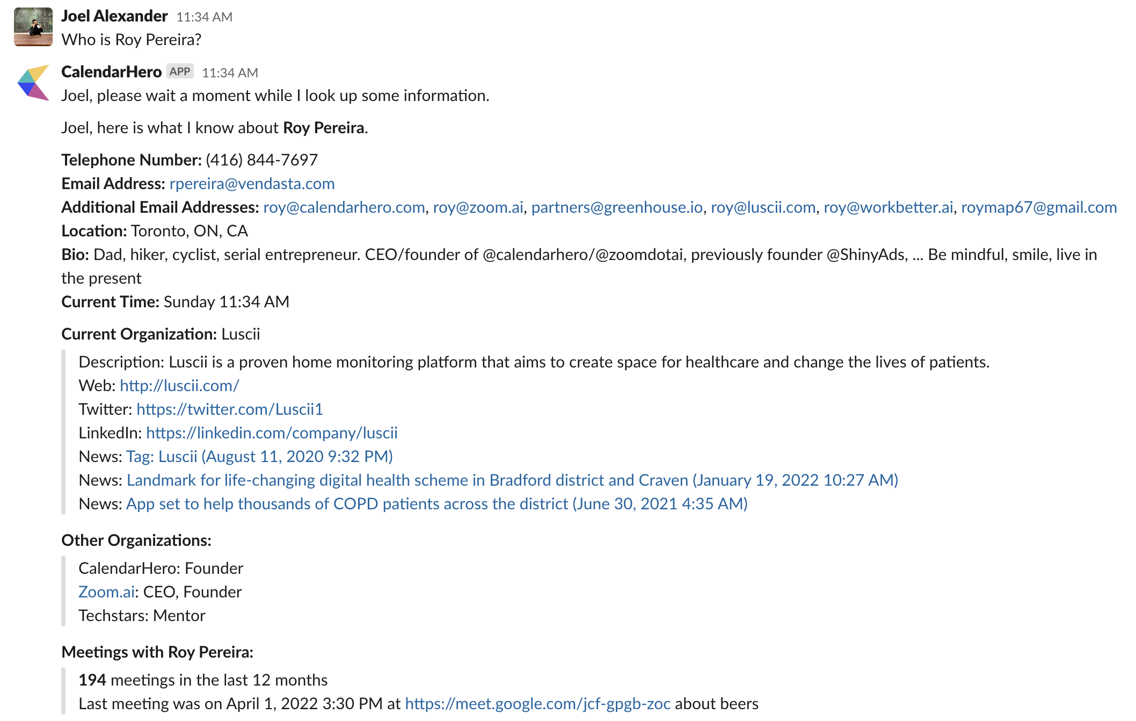Open the Bradford district digital health news link
This screenshot has width=1136, height=721.
coord(512,480)
